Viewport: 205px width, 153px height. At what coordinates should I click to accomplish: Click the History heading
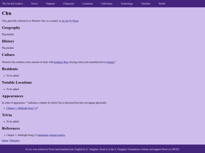8,41
